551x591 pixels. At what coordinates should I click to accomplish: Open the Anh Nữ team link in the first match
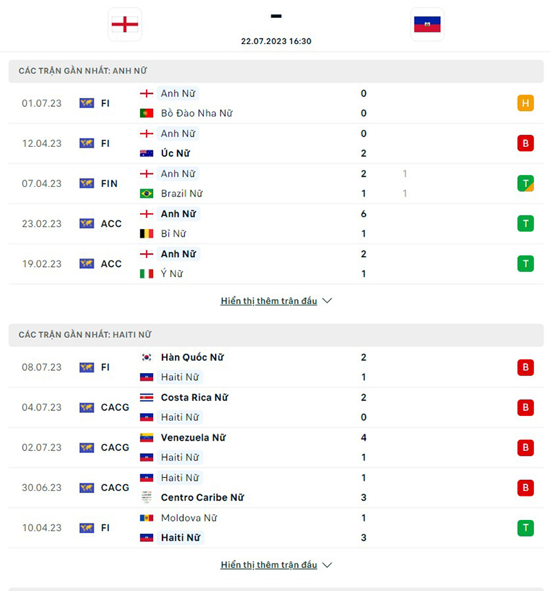click(178, 93)
